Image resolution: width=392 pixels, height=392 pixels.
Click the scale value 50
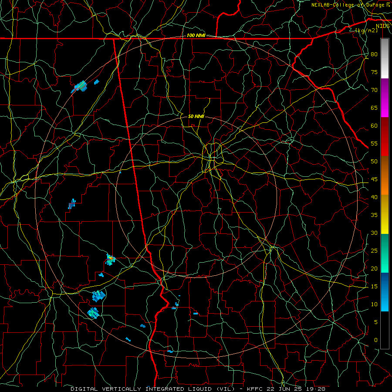point(374,162)
